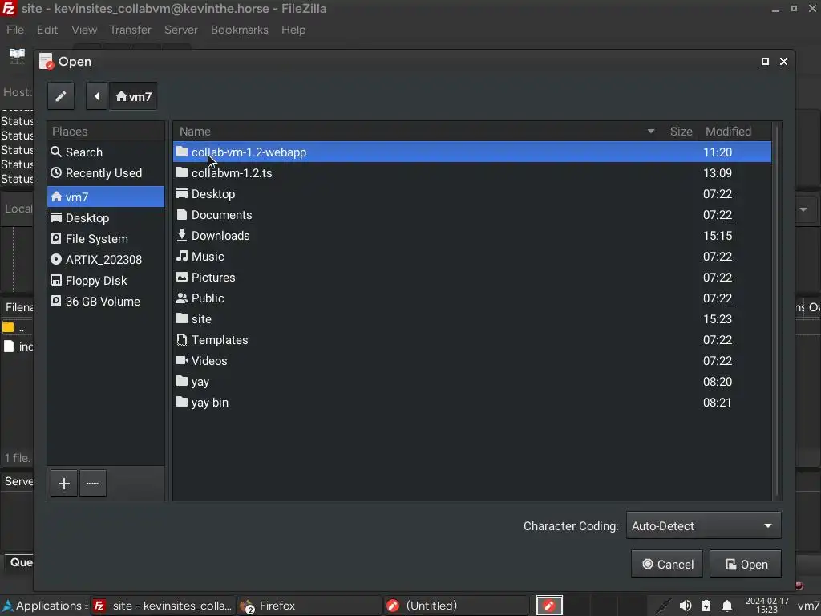Select vm7 home in Places sidebar

pos(106,197)
